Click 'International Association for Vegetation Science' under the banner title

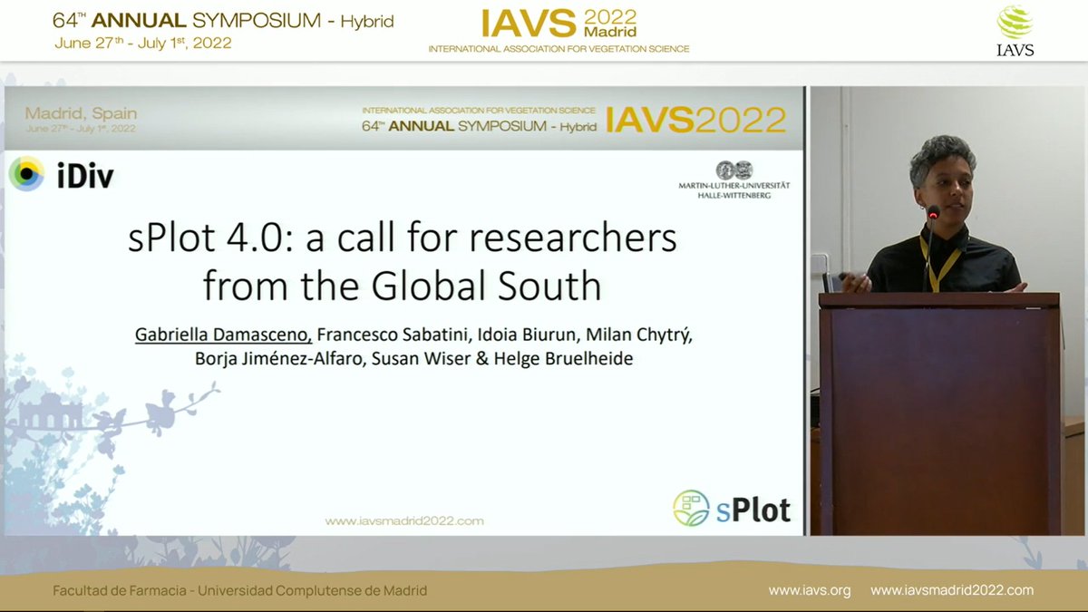point(559,49)
